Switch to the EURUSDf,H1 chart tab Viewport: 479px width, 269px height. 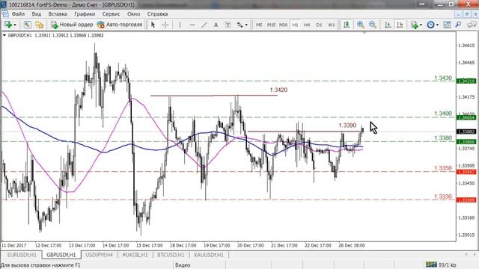point(22,255)
